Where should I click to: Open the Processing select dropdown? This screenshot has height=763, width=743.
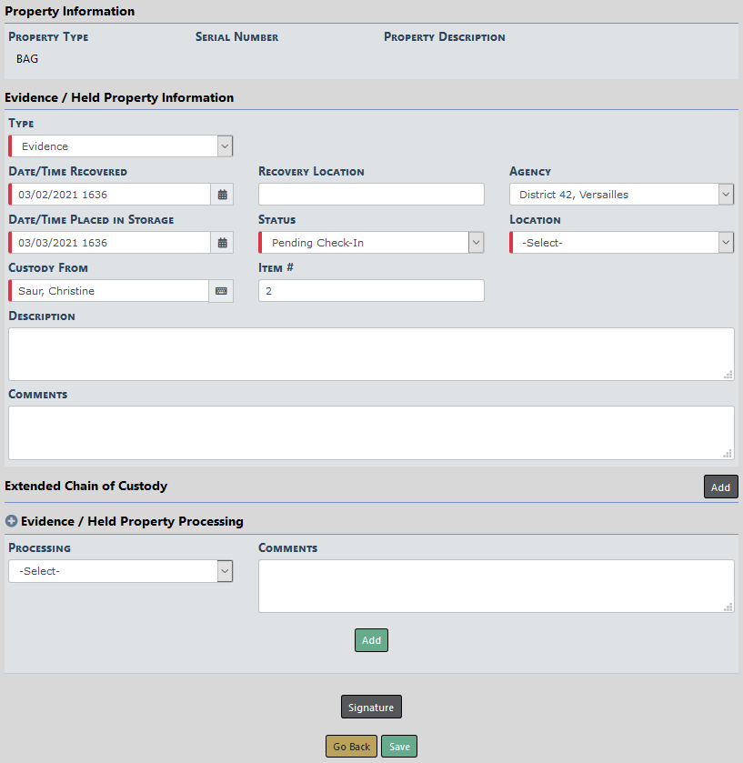coord(121,571)
